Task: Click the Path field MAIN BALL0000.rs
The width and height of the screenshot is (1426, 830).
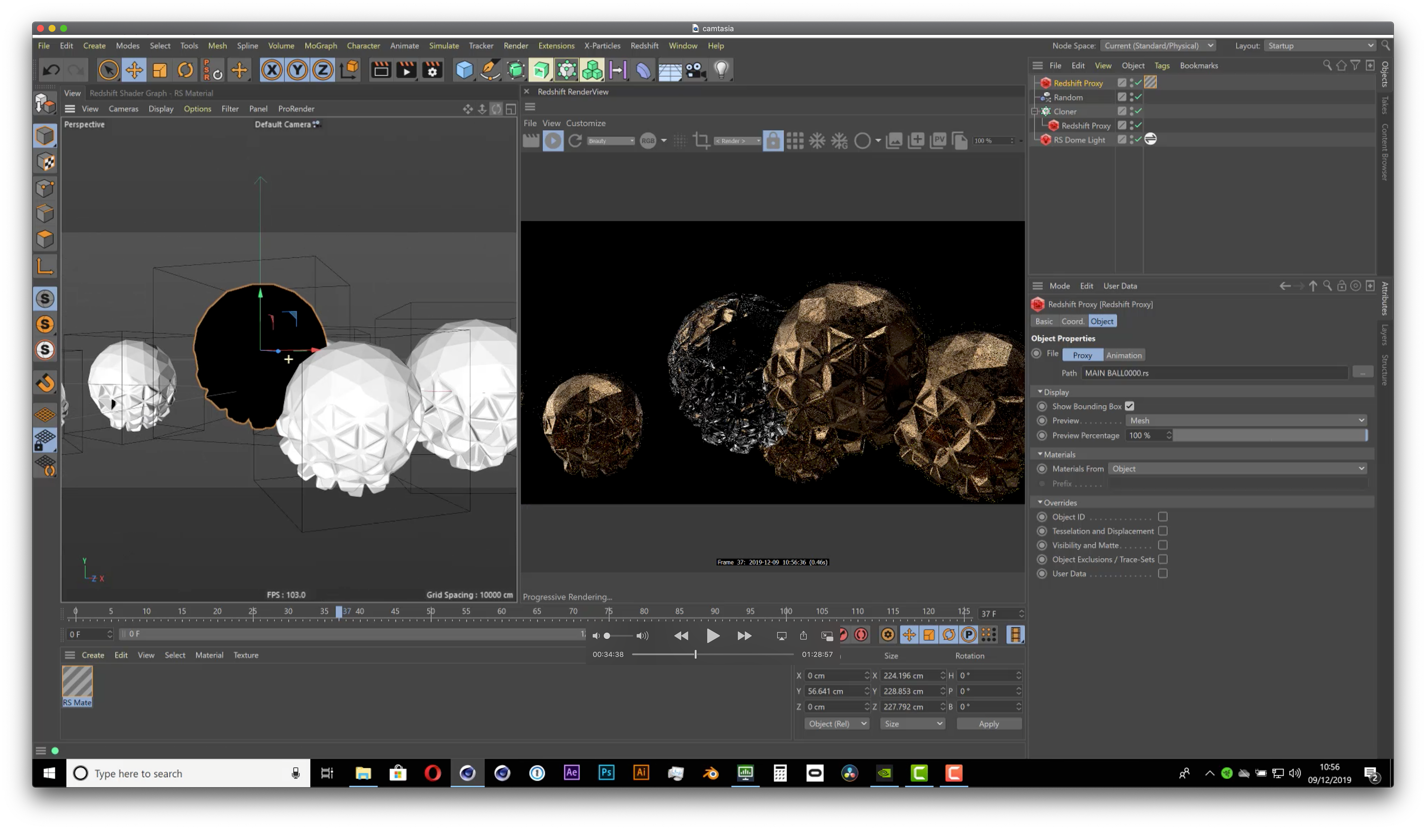Action: tap(1214, 372)
